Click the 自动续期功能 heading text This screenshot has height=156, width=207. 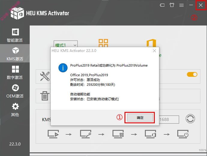click(x=80, y=94)
